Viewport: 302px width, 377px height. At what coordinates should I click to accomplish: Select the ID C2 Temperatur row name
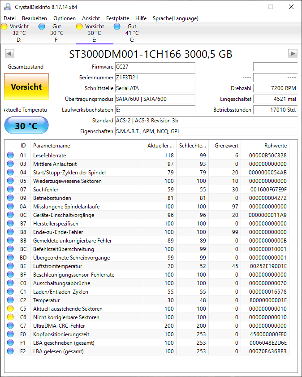[x=46, y=300]
